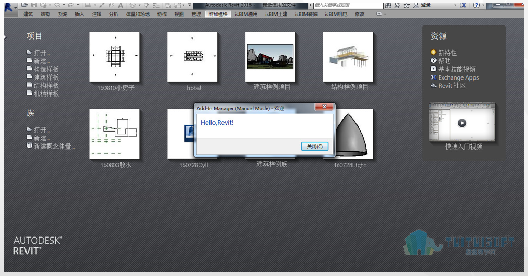Open Customize Quick Access Toolbar dropdown

pos(190,5)
